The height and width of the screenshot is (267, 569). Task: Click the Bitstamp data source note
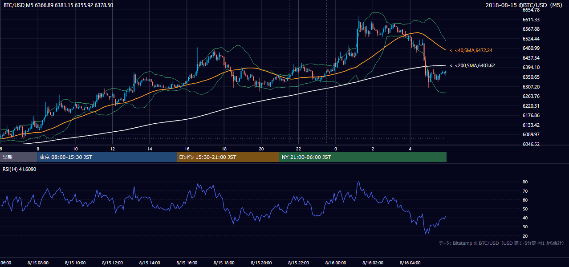click(502, 243)
